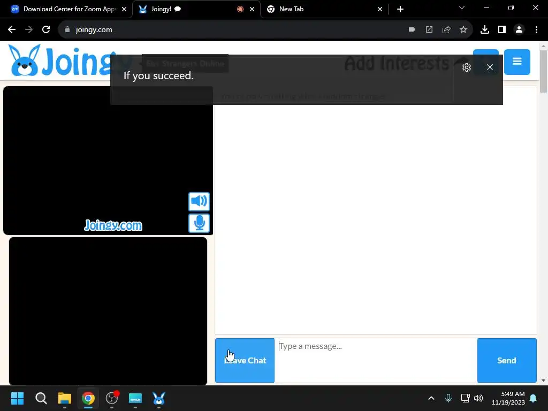Click the open-in-app icon in address bar
This screenshot has height=411, width=548.
(429, 30)
